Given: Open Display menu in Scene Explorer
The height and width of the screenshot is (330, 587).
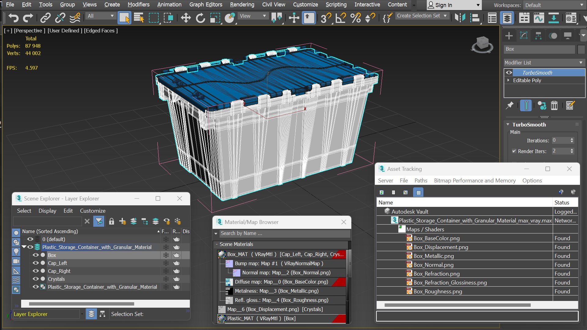Looking at the screenshot, I should pos(47,211).
